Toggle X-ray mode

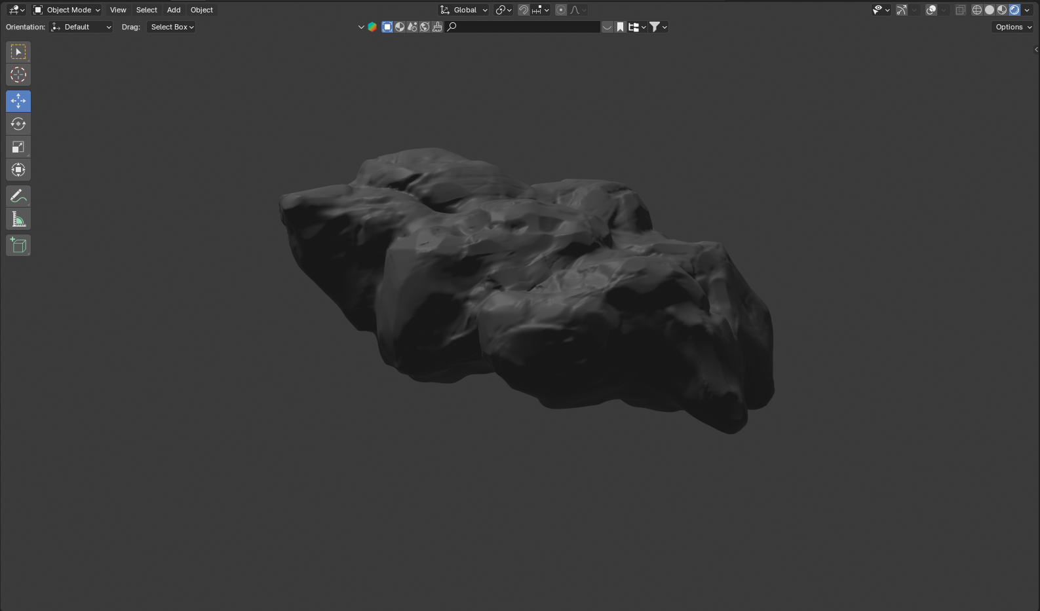pyautogui.click(x=960, y=10)
